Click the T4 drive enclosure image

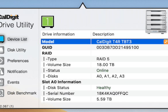point(156,22)
